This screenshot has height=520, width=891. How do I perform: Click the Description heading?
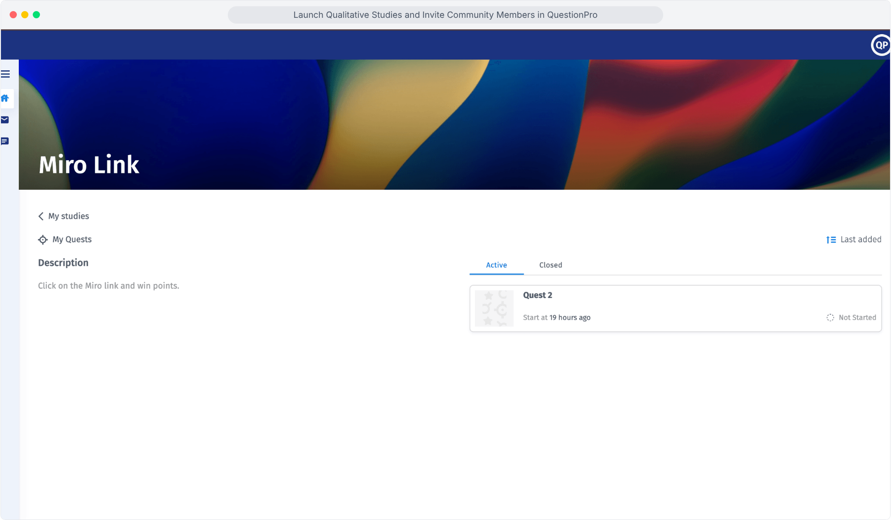(x=63, y=263)
